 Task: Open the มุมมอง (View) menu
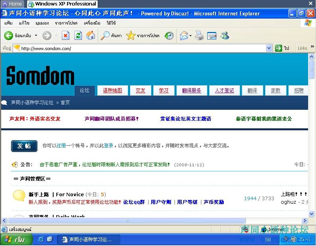[x=42, y=23]
